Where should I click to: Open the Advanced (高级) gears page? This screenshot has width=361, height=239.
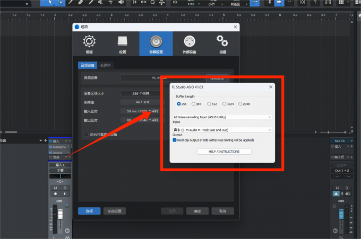point(222,44)
